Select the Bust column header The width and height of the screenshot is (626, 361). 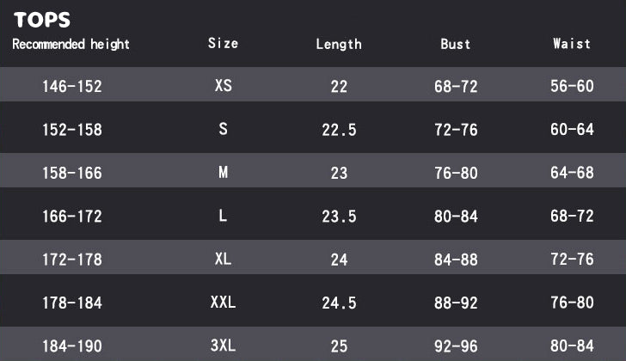pos(456,44)
